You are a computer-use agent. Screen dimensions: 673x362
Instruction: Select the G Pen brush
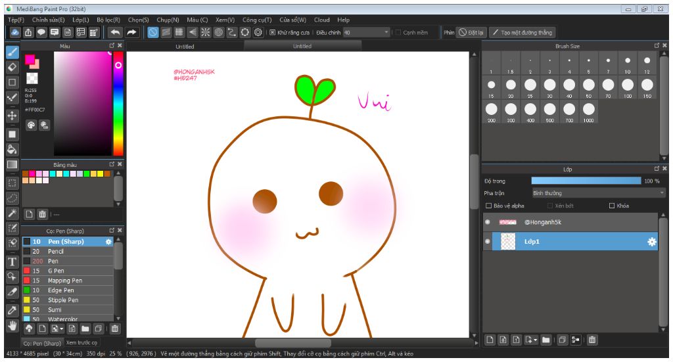68,271
